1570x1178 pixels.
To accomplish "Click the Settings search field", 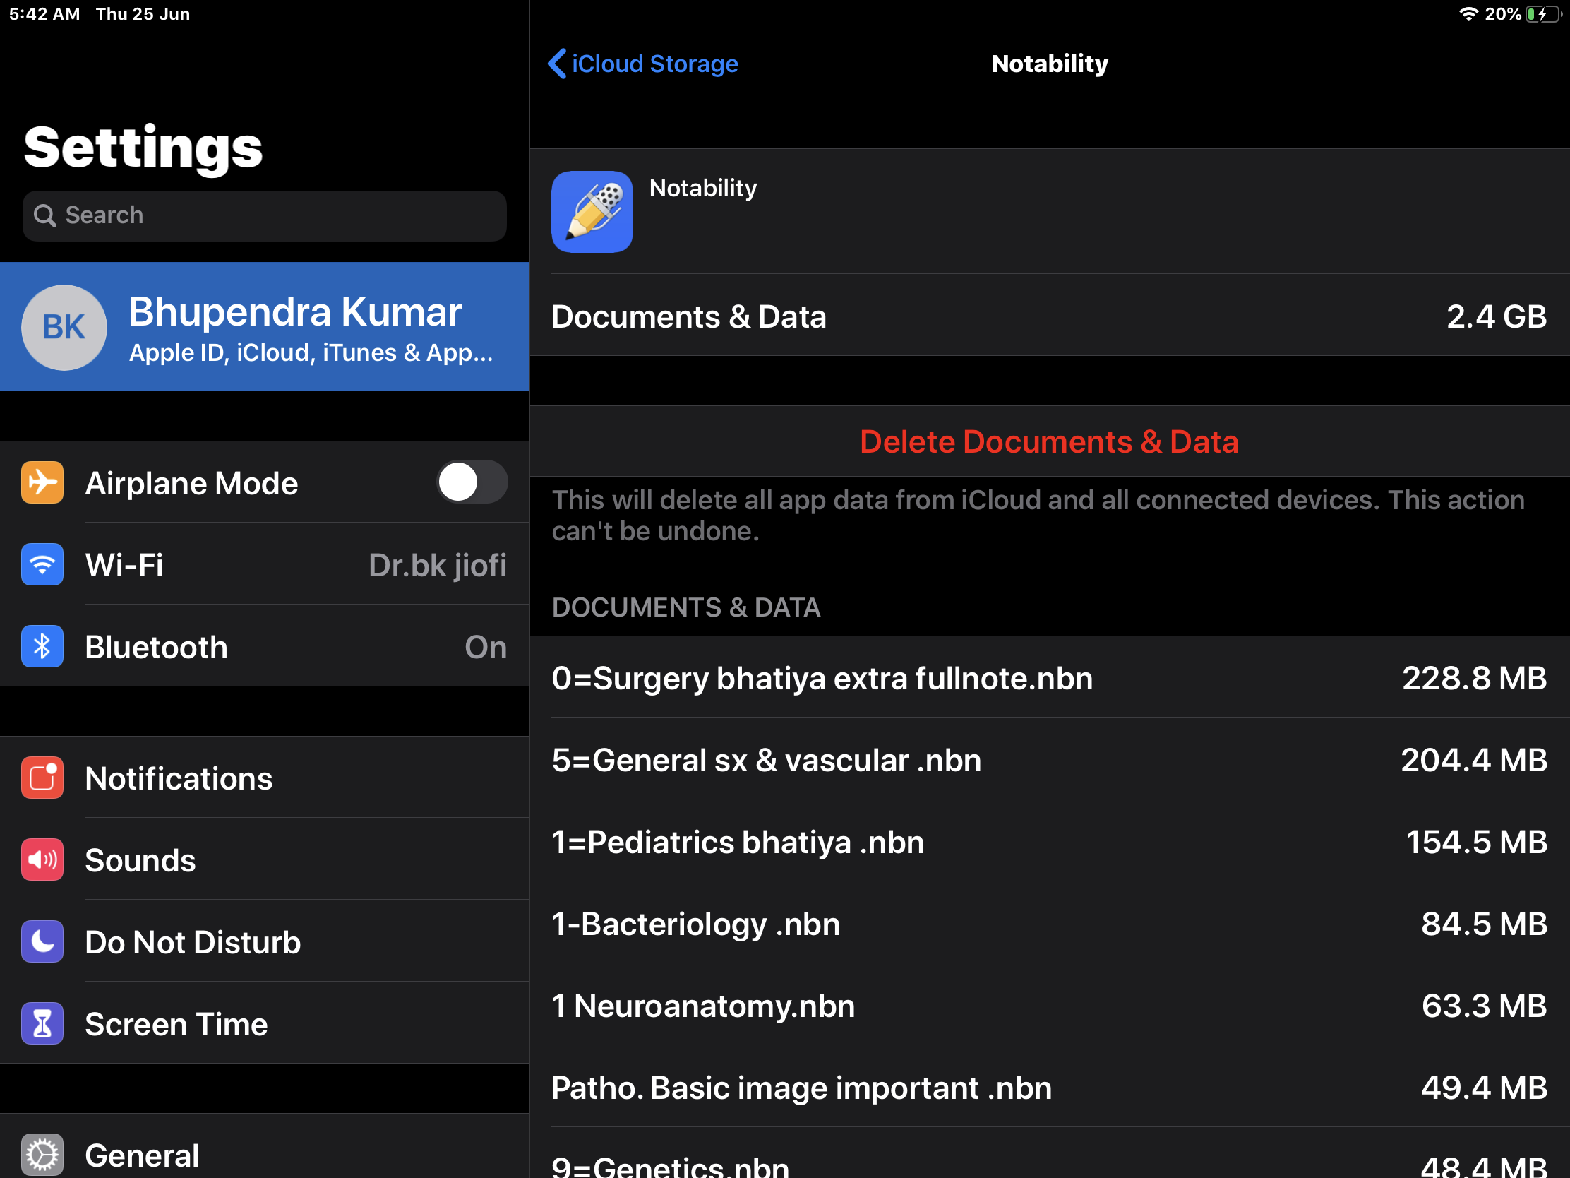I will point(264,215).
